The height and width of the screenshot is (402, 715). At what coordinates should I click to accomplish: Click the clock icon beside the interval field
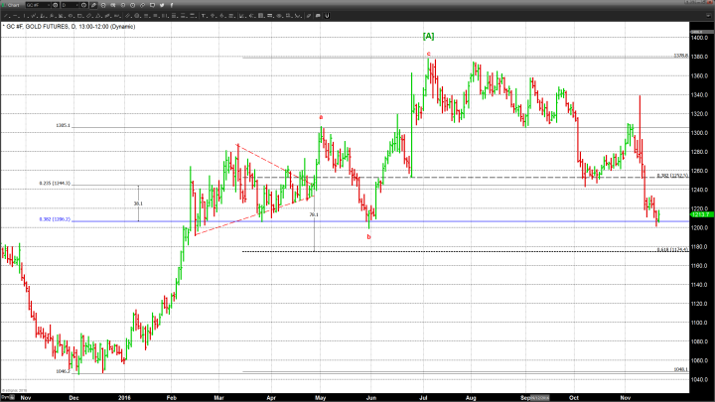pyautogui.click(x=84, y=5)
